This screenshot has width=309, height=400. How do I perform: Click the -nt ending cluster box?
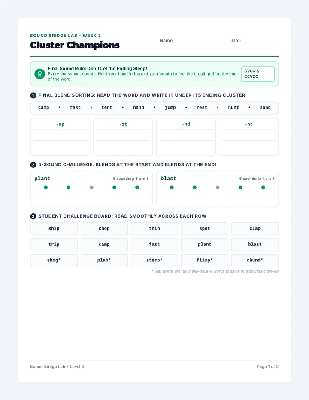[249, 137]
